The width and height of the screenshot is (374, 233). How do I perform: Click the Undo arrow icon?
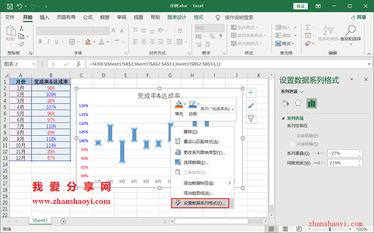click(x=19, y=6)
